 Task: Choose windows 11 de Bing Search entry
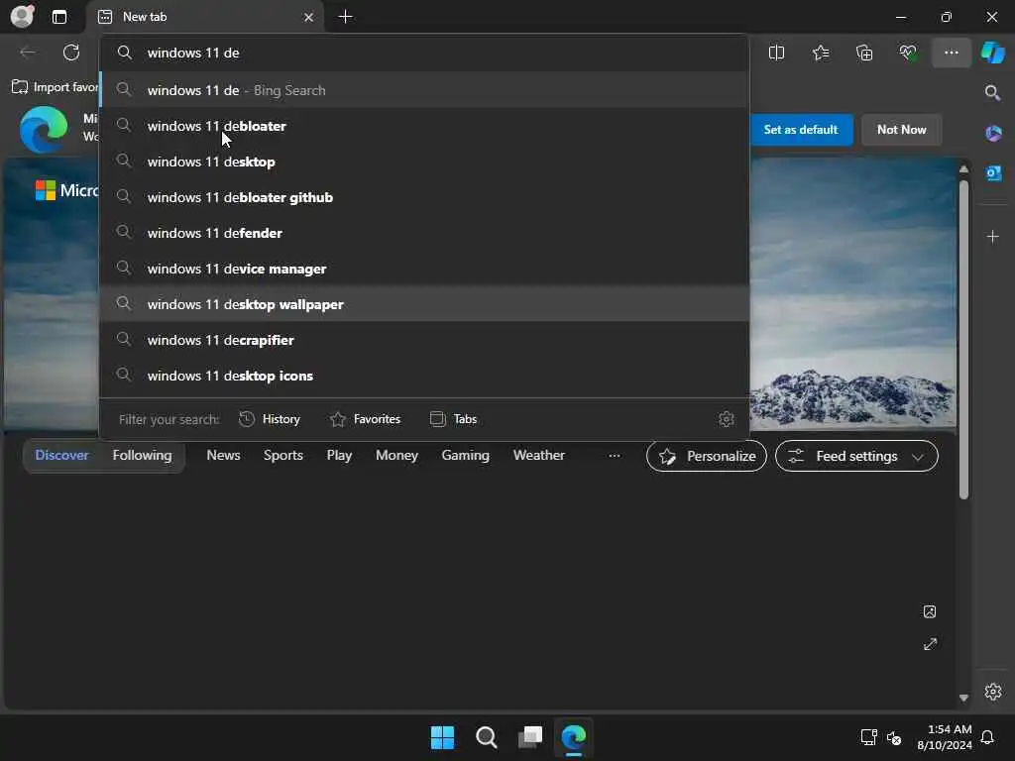point(424,90)
